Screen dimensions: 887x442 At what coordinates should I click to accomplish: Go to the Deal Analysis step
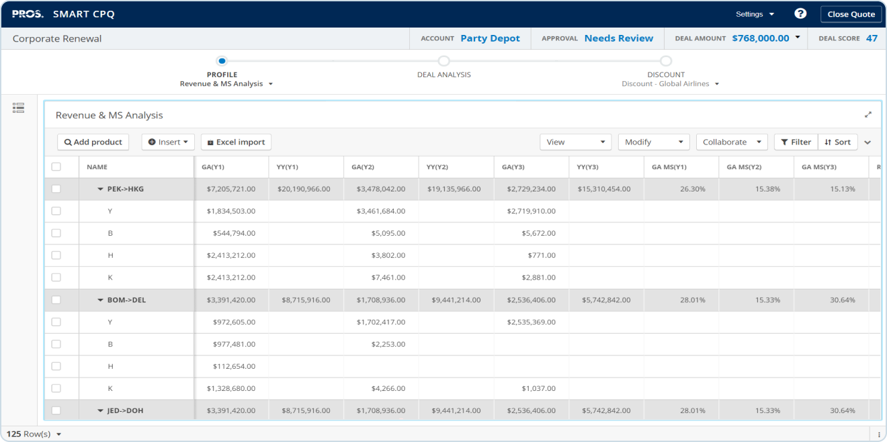point(443,62)
